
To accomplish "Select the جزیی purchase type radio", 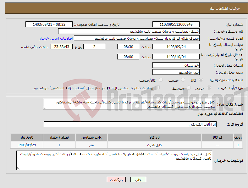I will click(x=209, y=87).
